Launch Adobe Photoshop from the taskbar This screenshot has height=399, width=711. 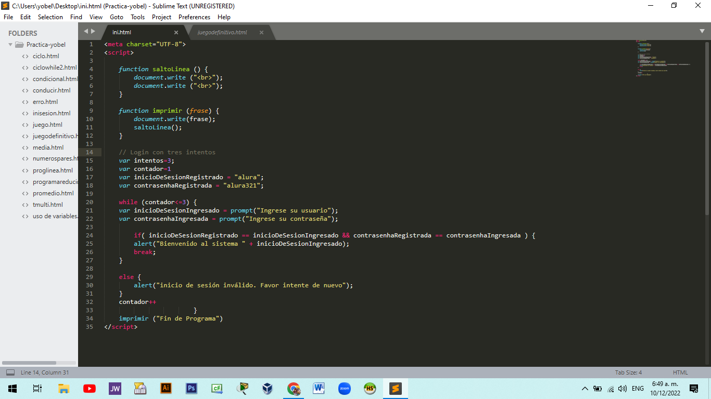(192, 388)
